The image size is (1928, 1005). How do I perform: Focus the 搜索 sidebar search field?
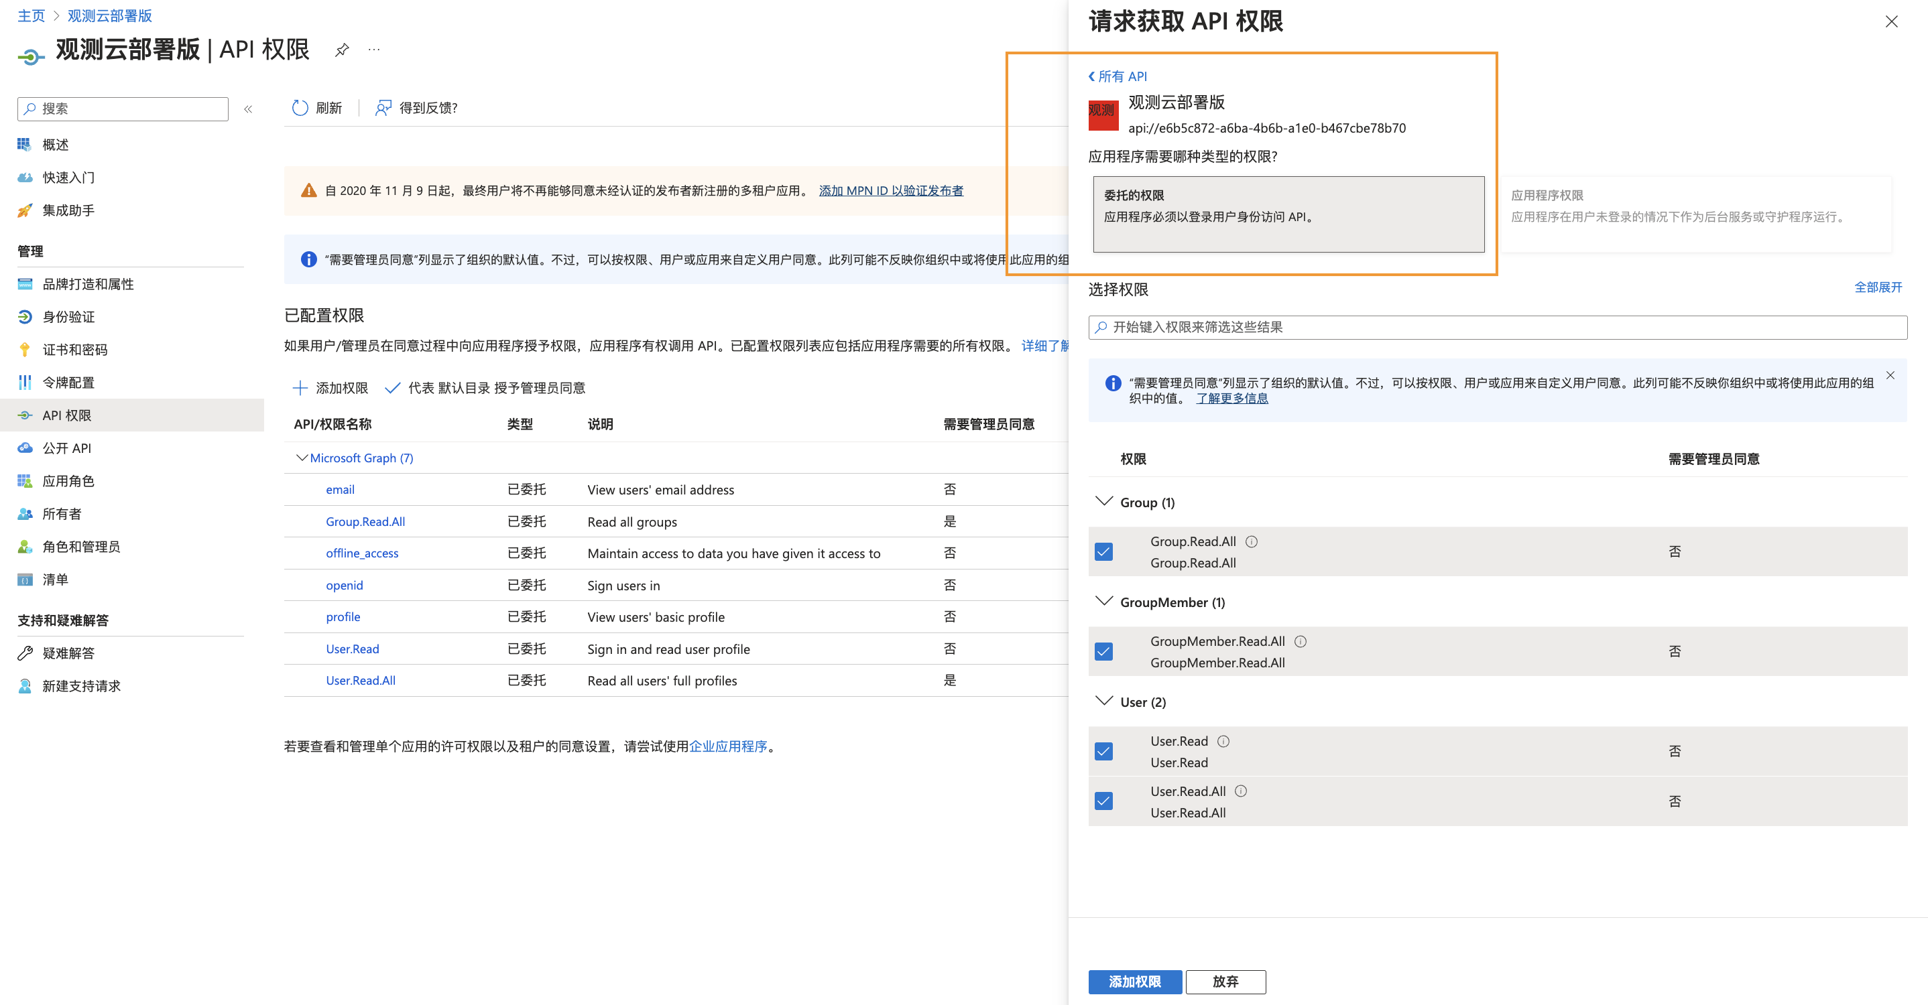[x=123, y=109]
